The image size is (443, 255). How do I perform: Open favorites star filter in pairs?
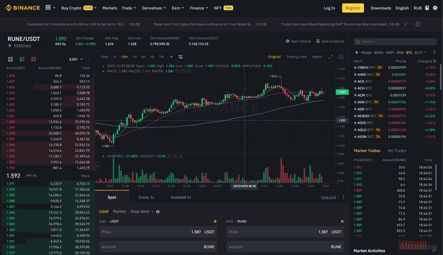pos(357,52)
